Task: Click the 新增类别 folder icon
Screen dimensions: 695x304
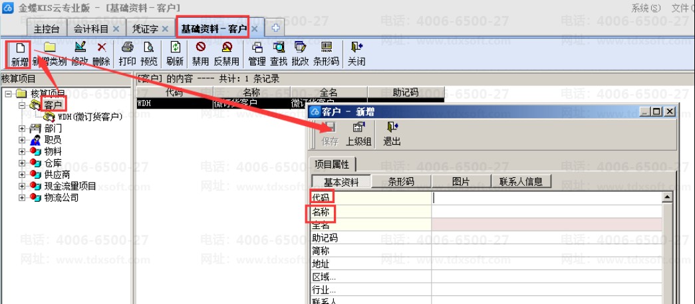Action: coord(49,47)
